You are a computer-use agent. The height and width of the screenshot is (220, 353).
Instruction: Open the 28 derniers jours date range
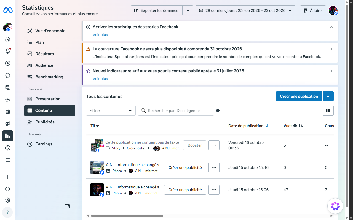tap(245, 10)
